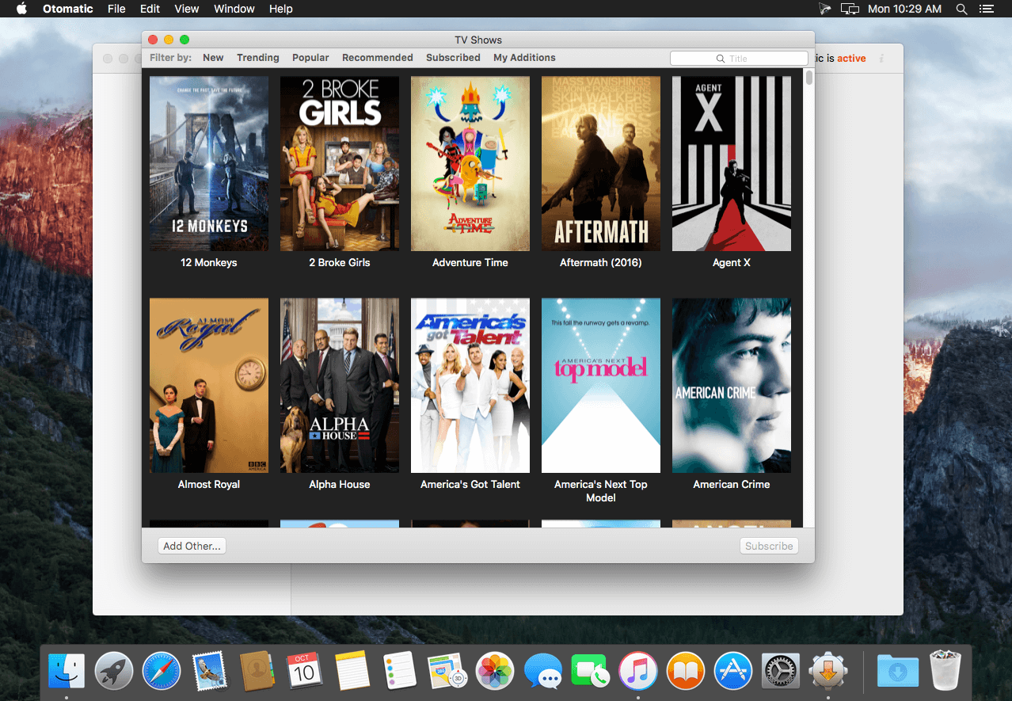Viewport: 1012px width, 701px height.
Task: Filter shows by New
Action: [213, 58]
